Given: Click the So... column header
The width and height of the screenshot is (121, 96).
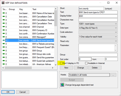Looking at the screenshot, I should click(x=5, y=9).
